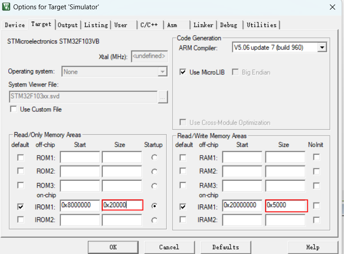This screenshot has width=344, height=254.
Task: Open the Help button
Action: [313, 247]
